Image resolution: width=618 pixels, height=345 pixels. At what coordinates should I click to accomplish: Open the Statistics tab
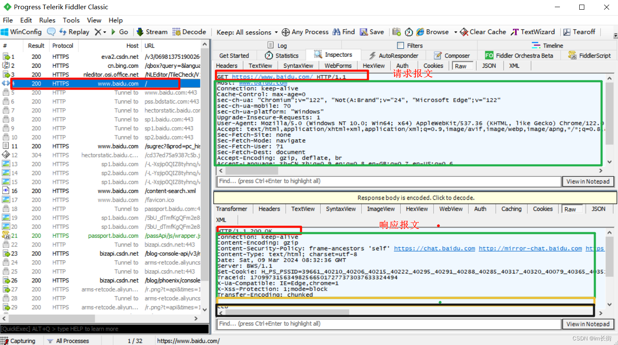pyautogui.click(x=282, y=56)
